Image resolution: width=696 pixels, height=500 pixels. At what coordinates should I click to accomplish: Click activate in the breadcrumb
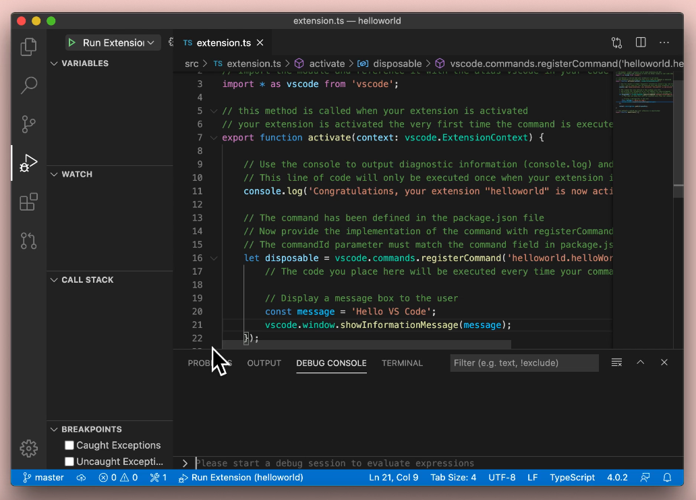coord(320,63)
